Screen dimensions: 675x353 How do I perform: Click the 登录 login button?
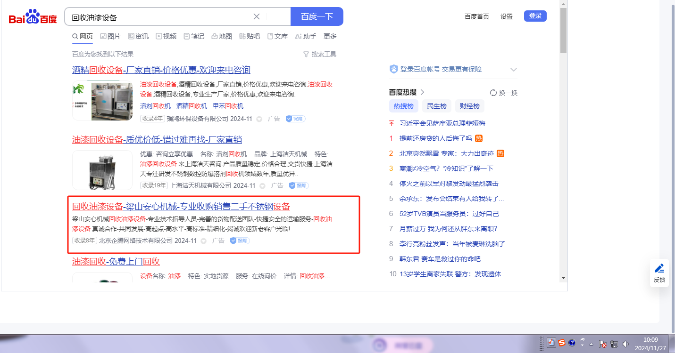pos(535,16)
